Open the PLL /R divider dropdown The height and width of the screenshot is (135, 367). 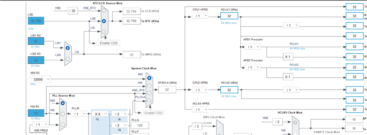120,114
